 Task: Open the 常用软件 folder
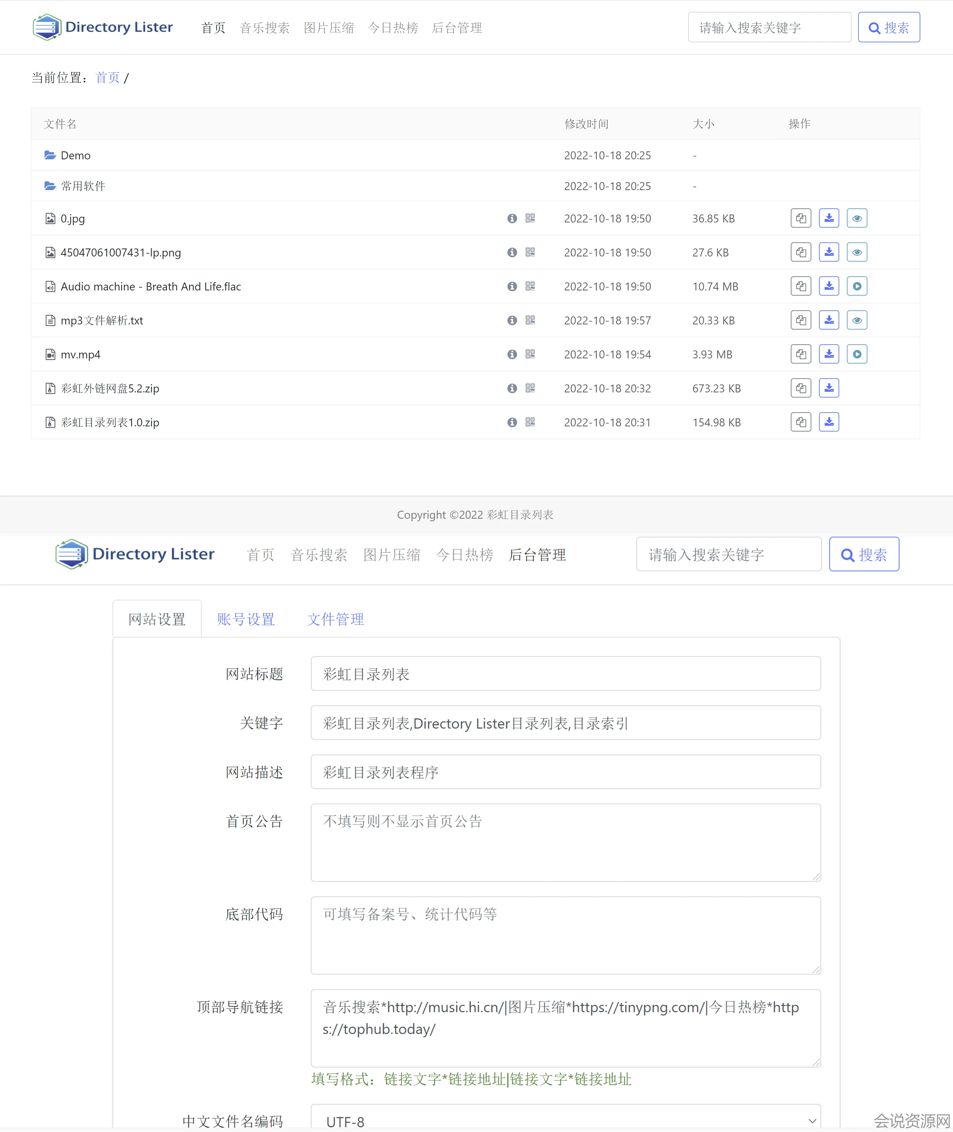click(x=83, y=186)
